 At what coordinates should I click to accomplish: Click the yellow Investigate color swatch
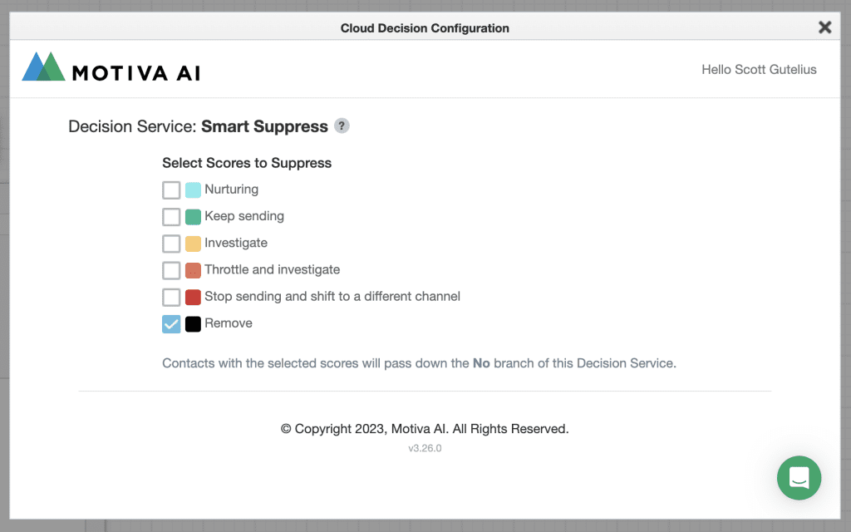click(193, 244)
